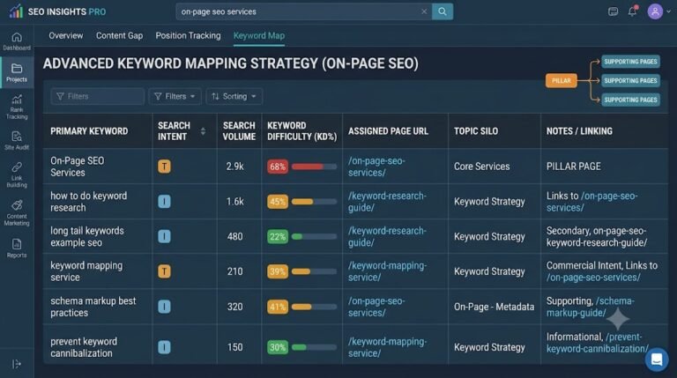This screenshot has width=677, height=378.
Task: Select the 'On-Page - Metadata' cell
Action: tap(494, 307)
